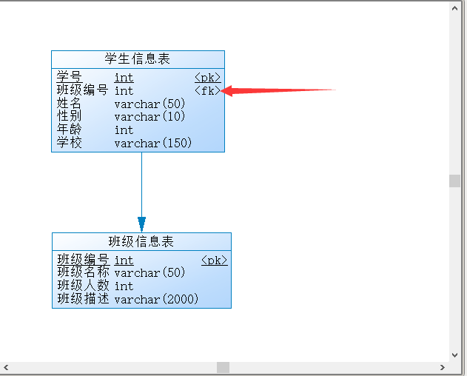Click the 年龄 column row

(x=138, y=130)
